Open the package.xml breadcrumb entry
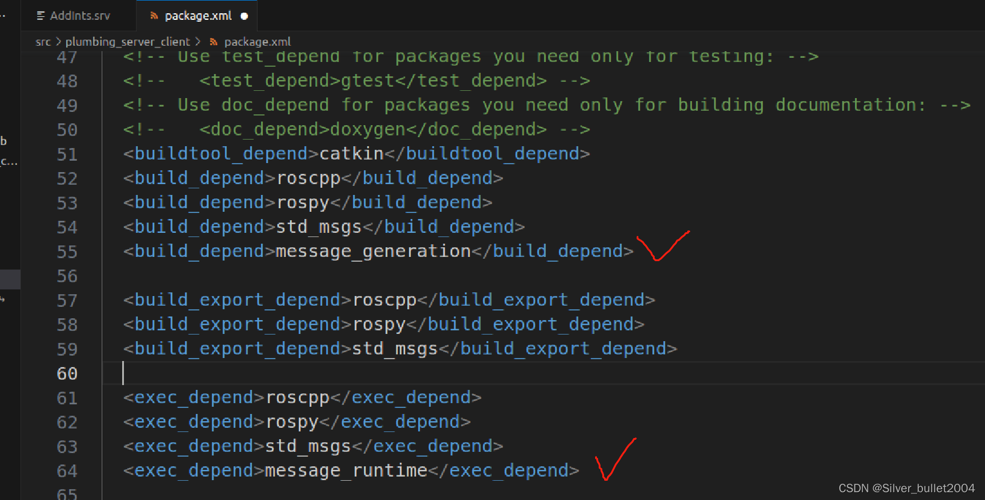The image size is (985, 500). click(x=257, y=42)
